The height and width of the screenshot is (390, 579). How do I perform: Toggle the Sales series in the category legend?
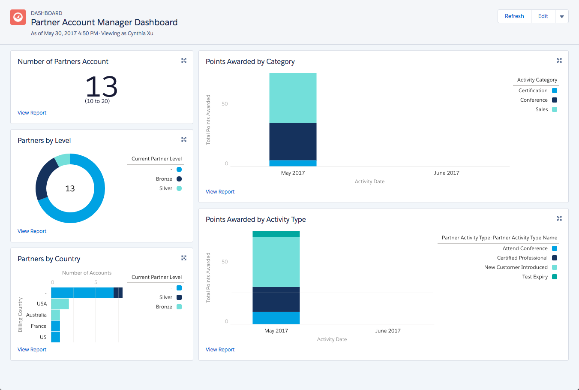555,109
